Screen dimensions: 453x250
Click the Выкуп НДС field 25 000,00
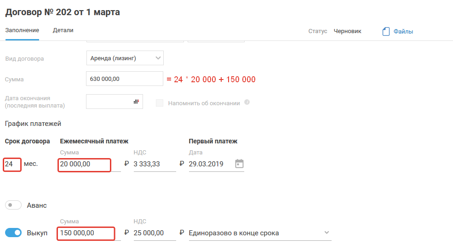[x=154, y=233]
